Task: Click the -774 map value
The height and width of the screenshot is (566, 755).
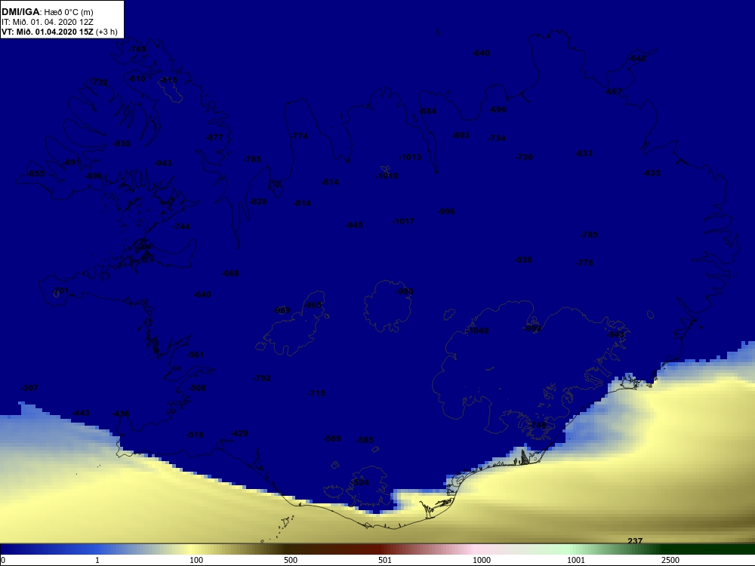Action: click(x=299, y=136)
